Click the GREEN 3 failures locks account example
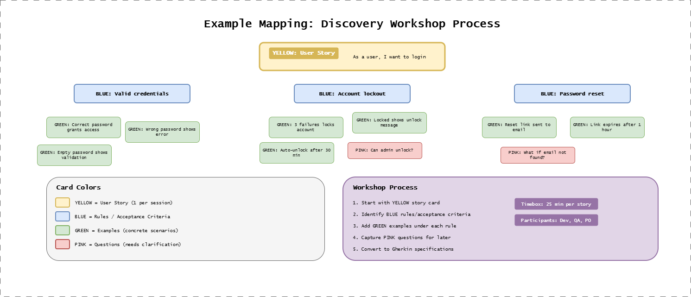 pyautogui.click(x=306, y=127)
